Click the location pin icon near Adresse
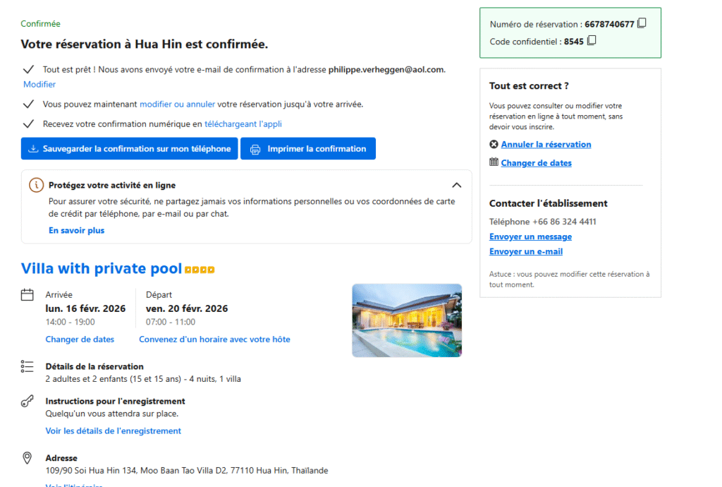Viewport: 722px width, 487px height. tap(27, 458)
